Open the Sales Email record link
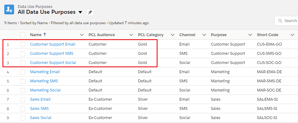Image resolution: width=298 pixels, height=123 pixels. 40,99
